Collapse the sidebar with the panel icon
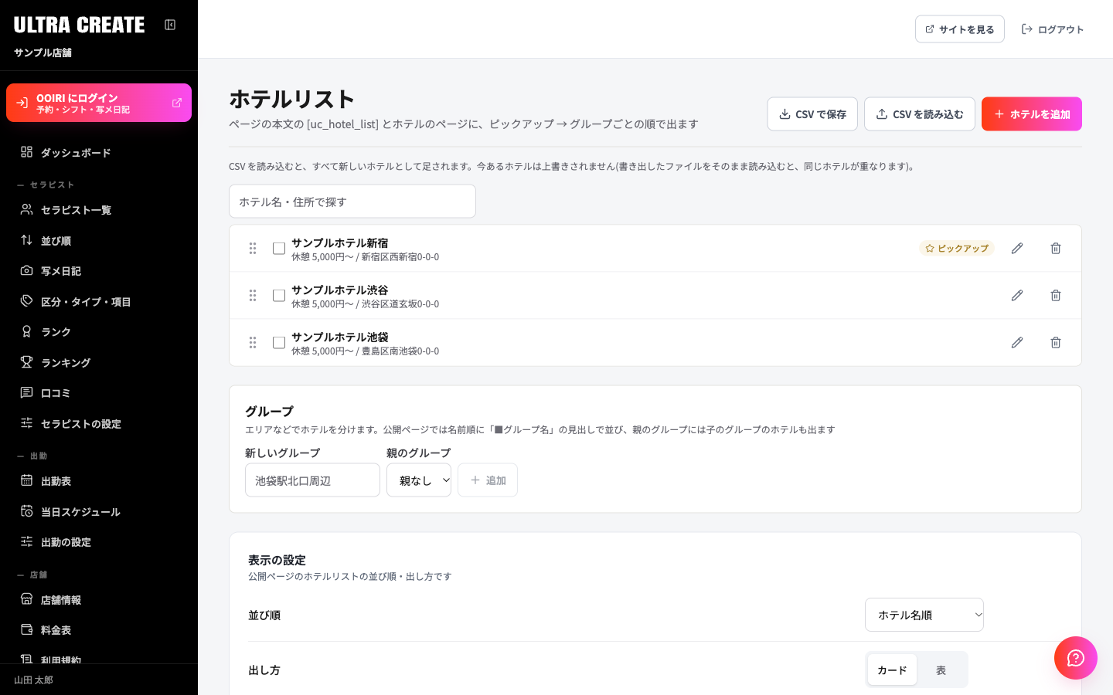 (x=170, y=25)
